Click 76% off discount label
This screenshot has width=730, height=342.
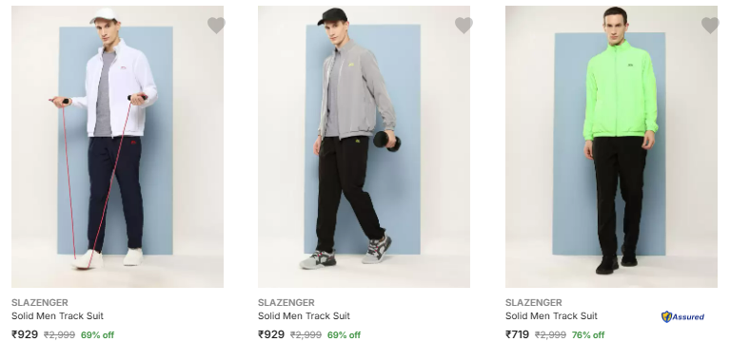(588, 335)
